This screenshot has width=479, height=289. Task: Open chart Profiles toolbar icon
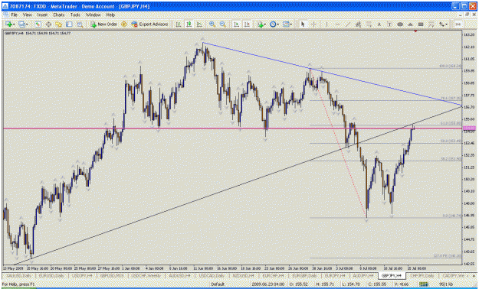click(22, 24)
